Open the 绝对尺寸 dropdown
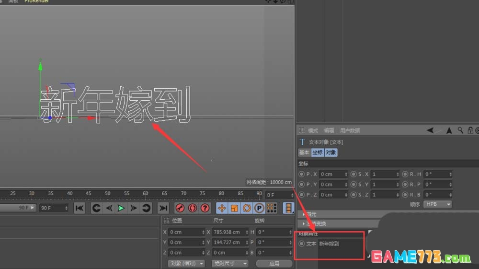 tap(230, 264)
